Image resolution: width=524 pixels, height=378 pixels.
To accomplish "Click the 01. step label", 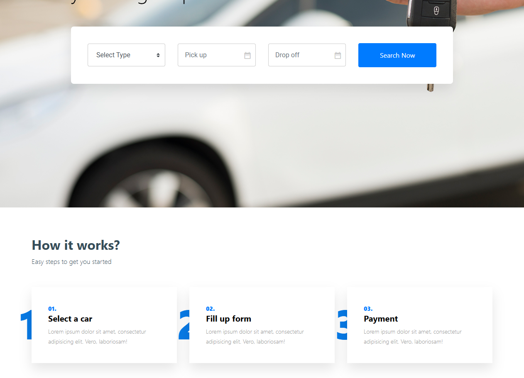I will (52, 309).
